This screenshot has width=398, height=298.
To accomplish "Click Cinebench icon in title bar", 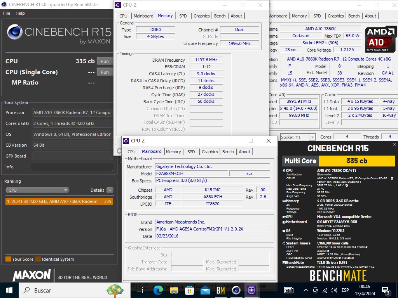I will coord(4,4).
